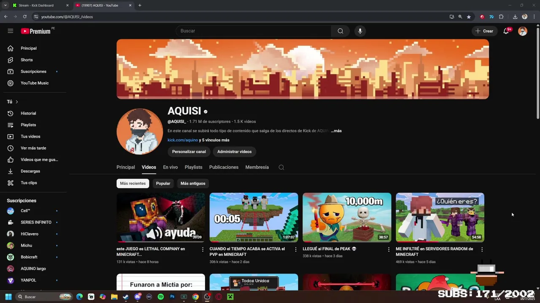The image size is (540, 303).
Task: Bookmark this page with the star icon
Action: click(469, 17)
